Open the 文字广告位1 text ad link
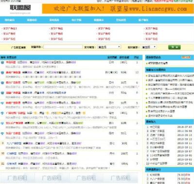Image resolution: width=194 pixels, height=184 pixels. click(10, 28)
